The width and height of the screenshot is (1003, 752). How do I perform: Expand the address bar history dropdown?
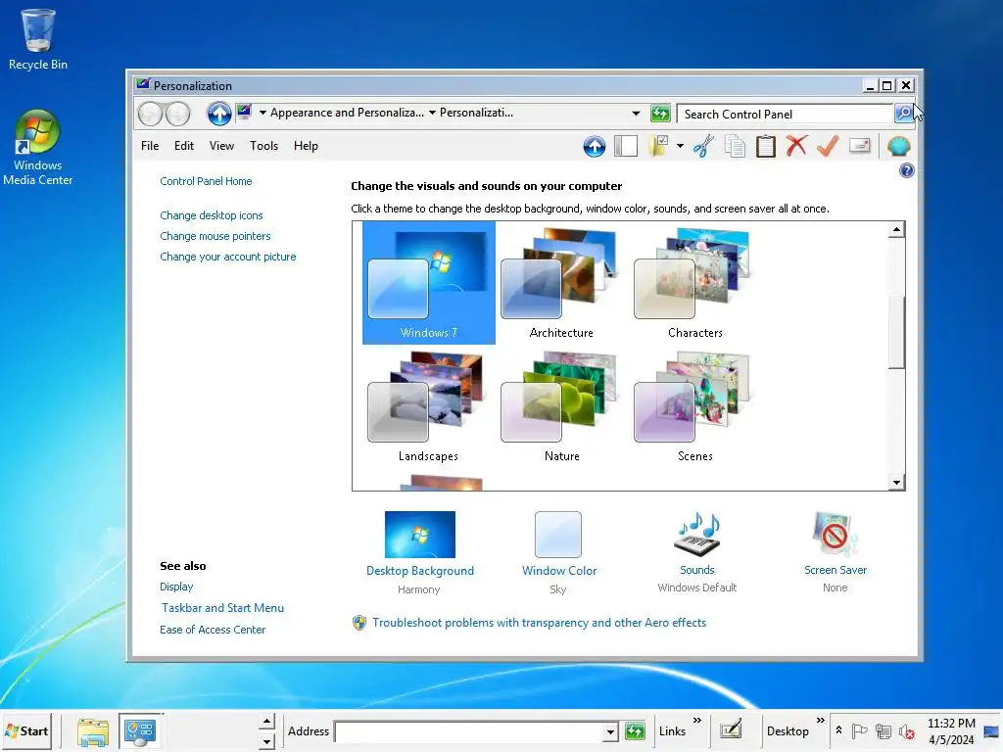(636, 114)
